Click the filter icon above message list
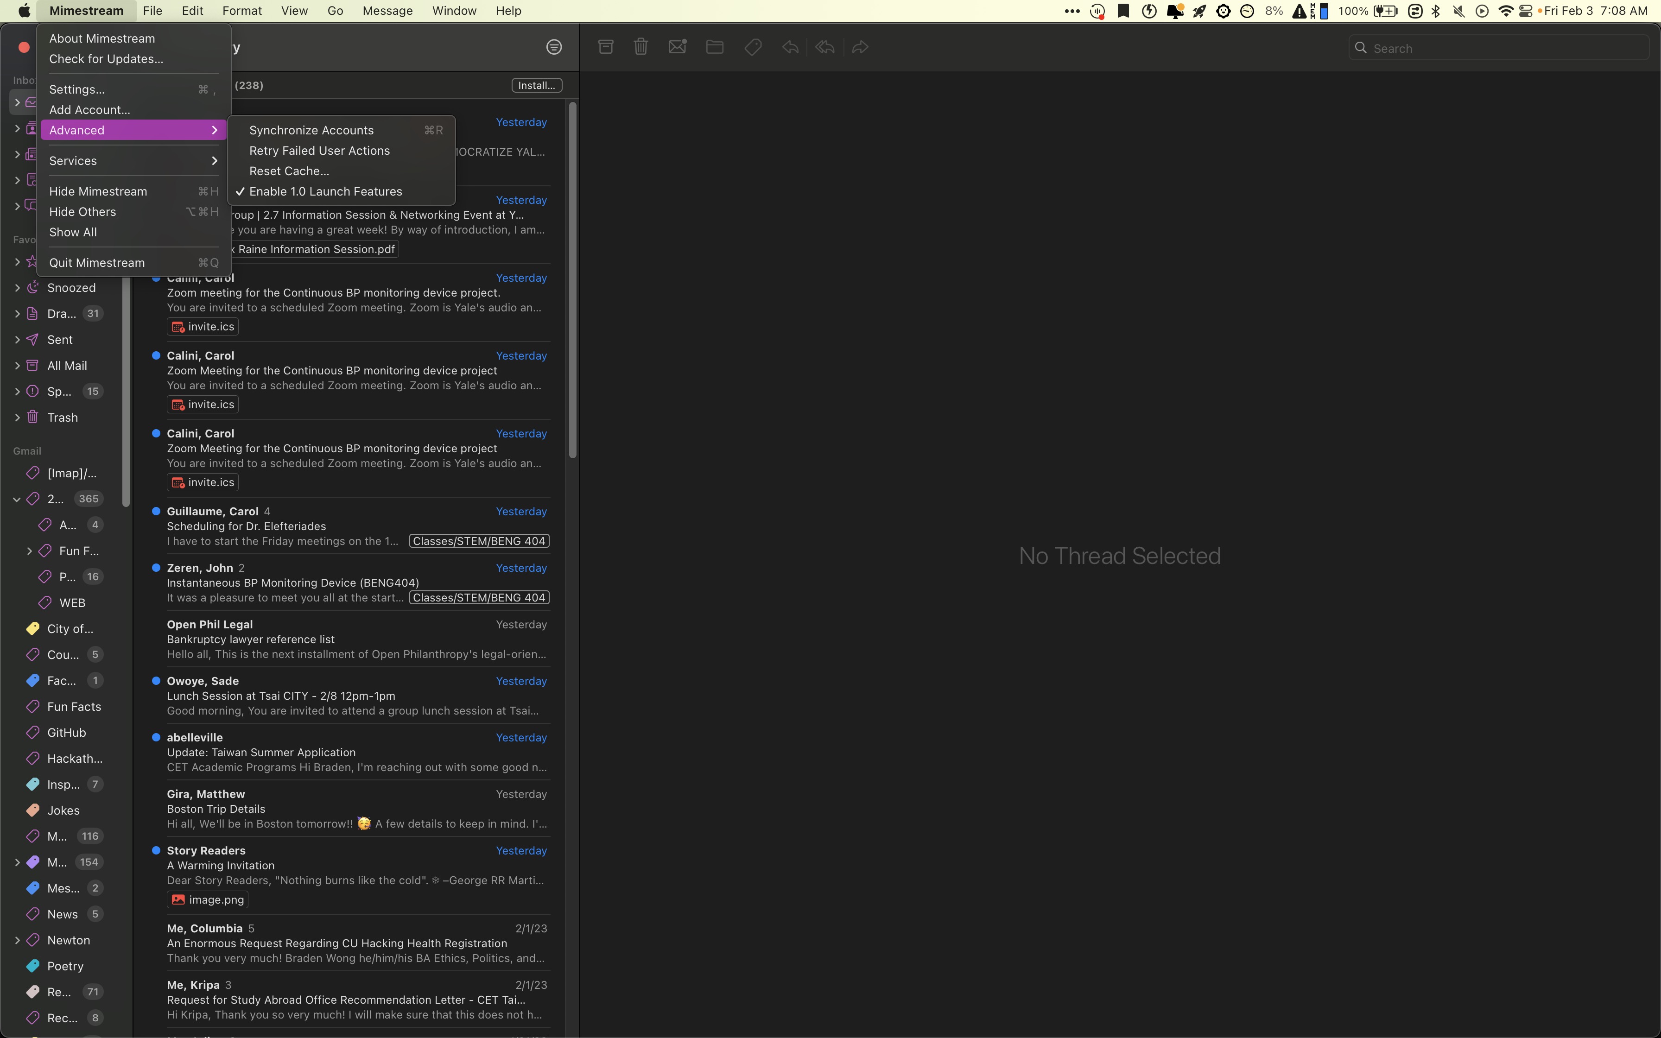 [x=554, y=47]
